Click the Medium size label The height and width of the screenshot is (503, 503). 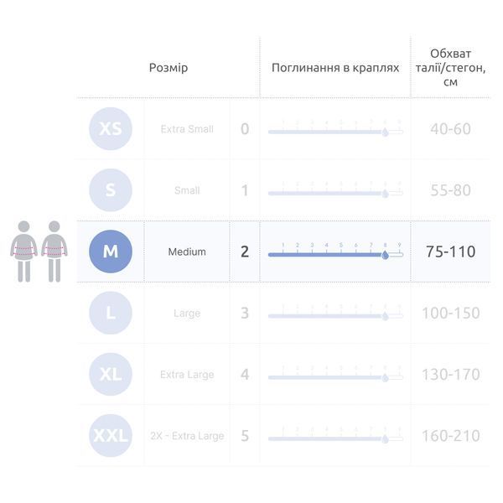(x=187, y=251)
